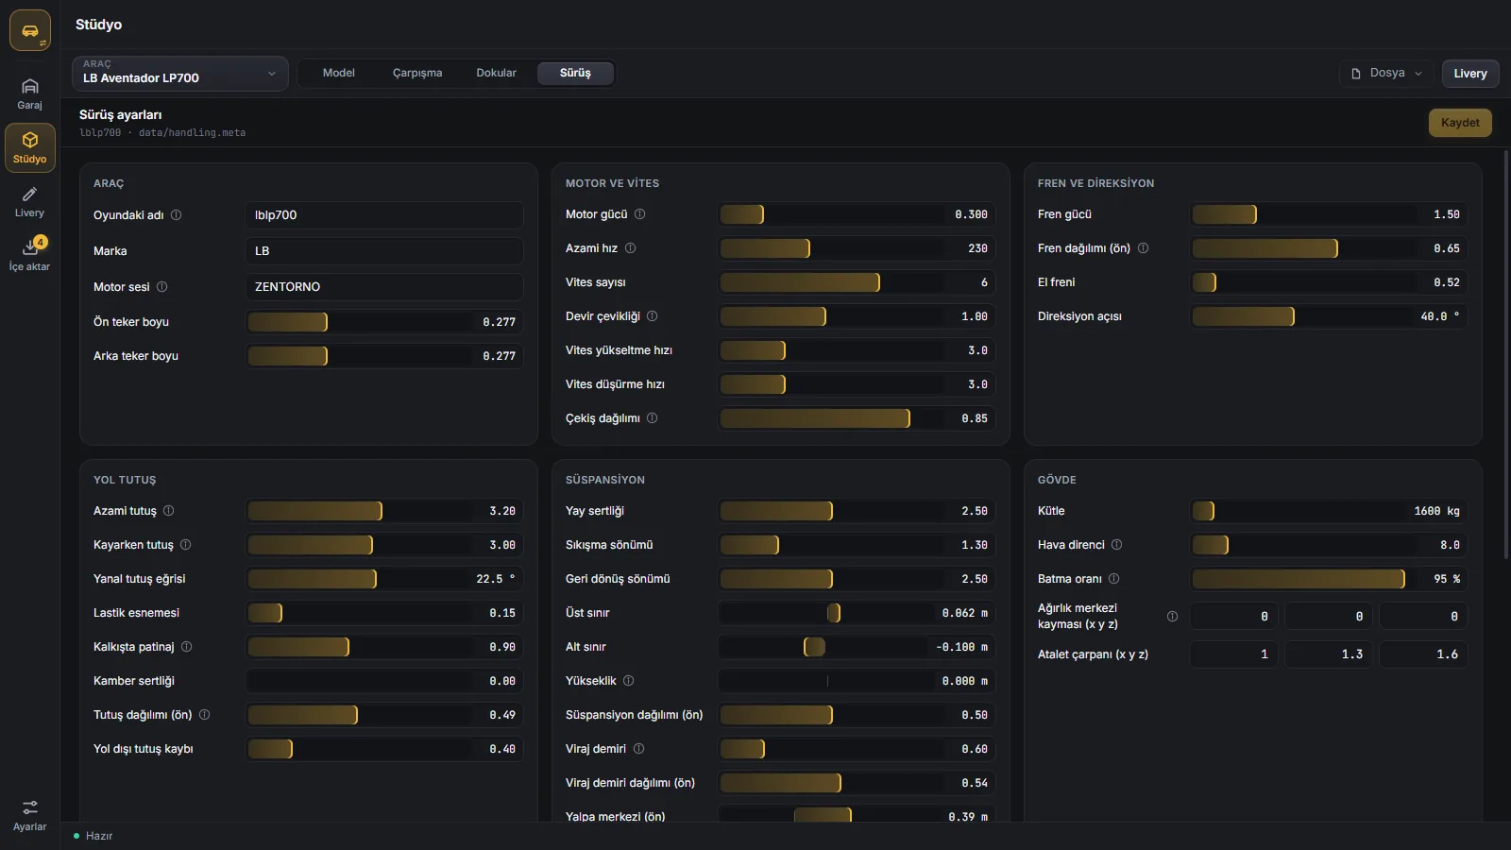Open the İçe aktar import section
Screen dimensions: 1511x850
29,256
